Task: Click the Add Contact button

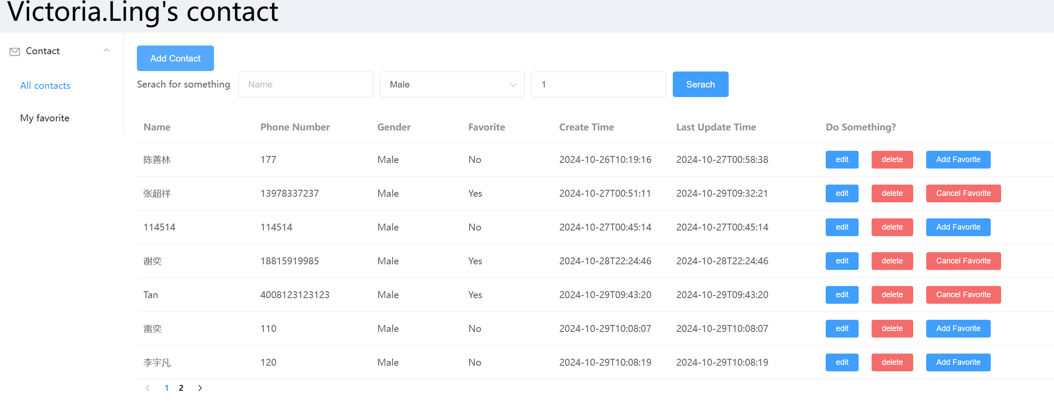Action: click(x=175, y=58)
